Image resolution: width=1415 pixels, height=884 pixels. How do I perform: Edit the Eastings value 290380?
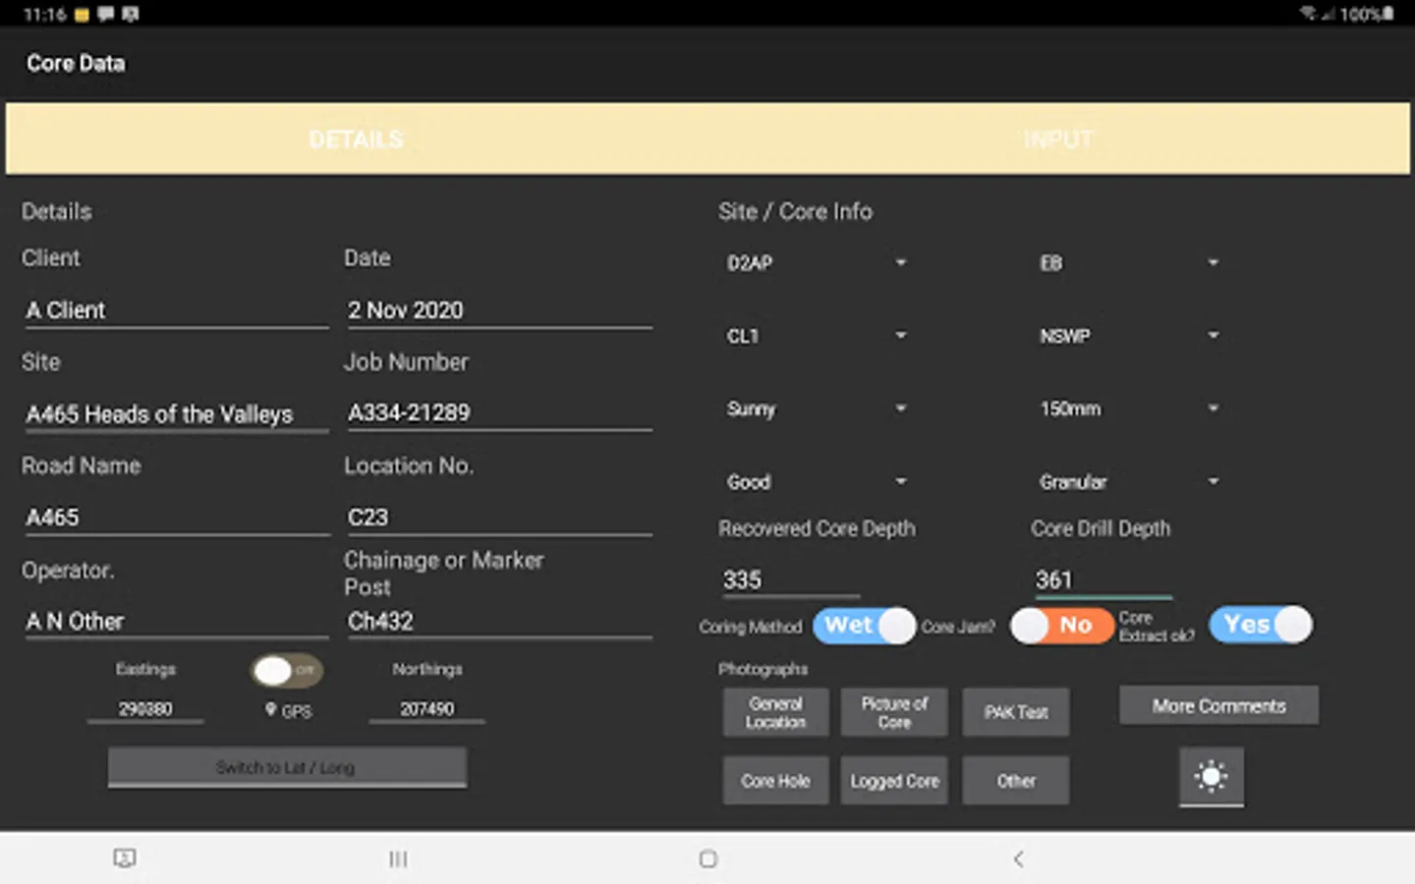(145, 708)
